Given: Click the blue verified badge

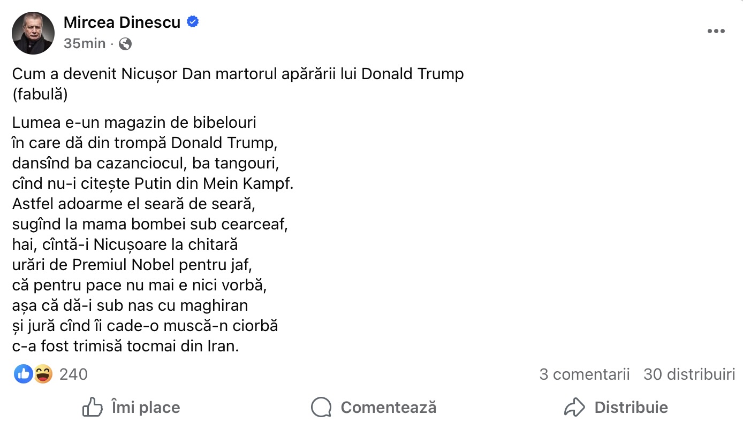Looking at the screenshot, I should (x=193, y=22).
